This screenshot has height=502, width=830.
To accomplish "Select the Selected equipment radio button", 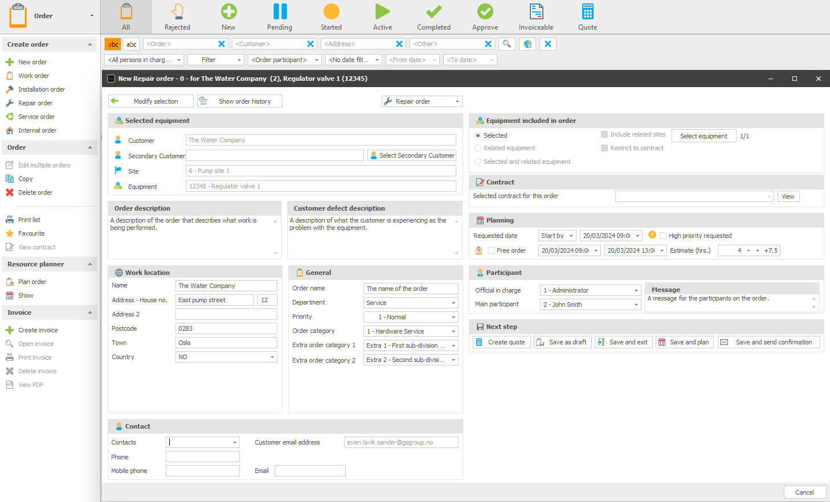I will click(478, 135).
